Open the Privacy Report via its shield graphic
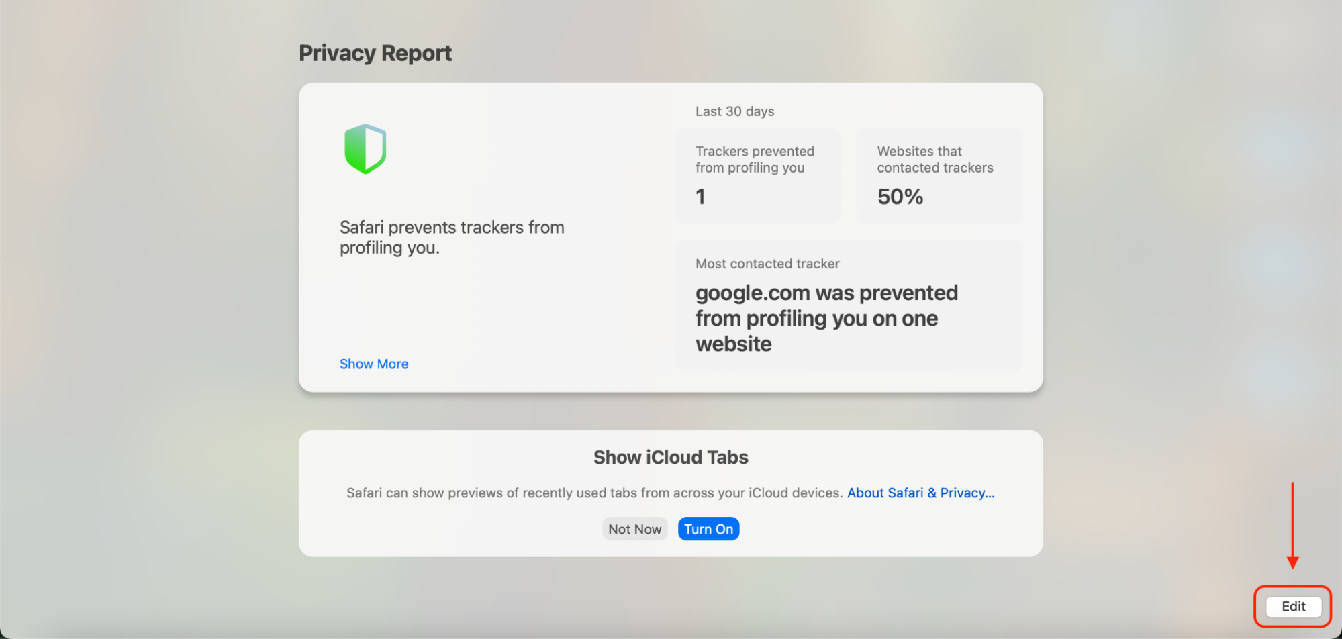The width and height of the screenshot is (1342, 639). (x=366, y=148)
